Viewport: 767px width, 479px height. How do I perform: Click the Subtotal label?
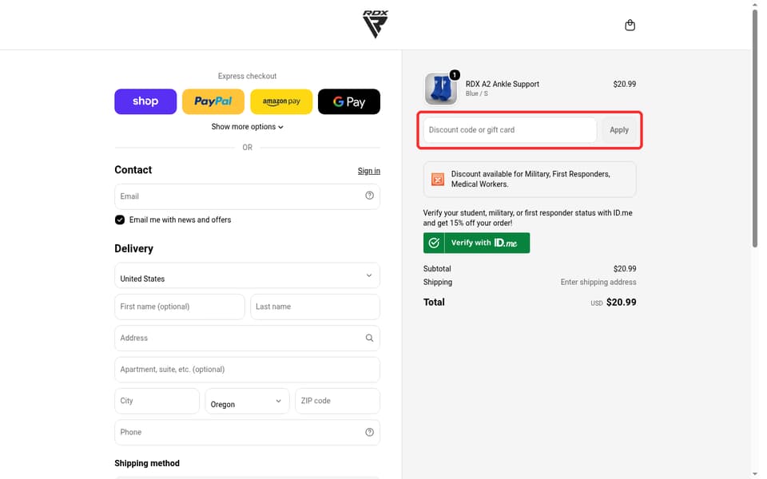pos(437,269)
